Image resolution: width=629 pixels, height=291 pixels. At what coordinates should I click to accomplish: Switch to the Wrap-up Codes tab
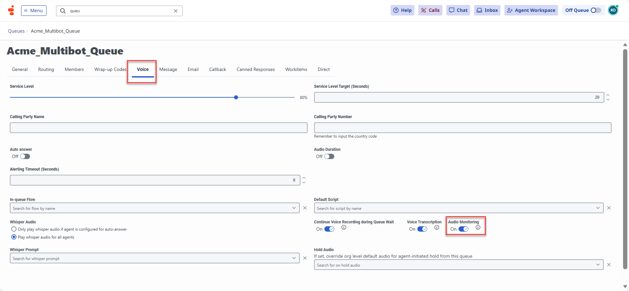[x=110, y=69]
